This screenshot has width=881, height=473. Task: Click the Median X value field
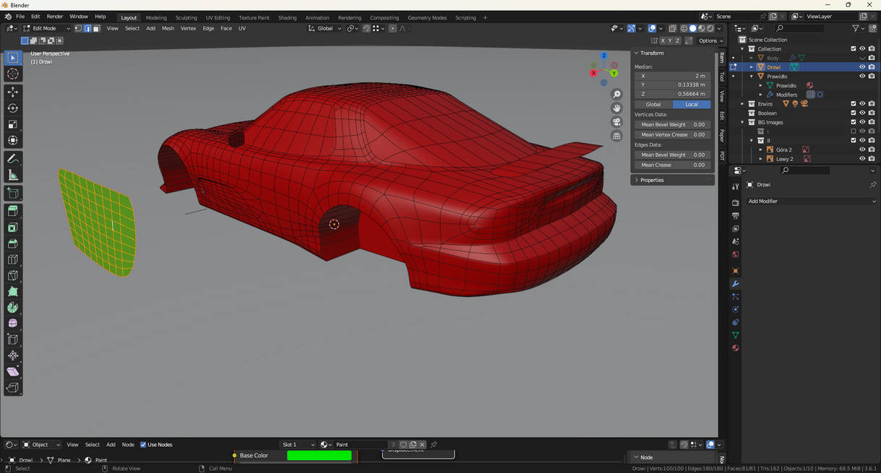point(672,76)
